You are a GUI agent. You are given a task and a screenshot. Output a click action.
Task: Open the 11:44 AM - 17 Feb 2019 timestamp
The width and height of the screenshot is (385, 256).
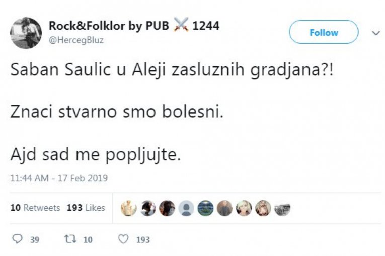(59, 178)
